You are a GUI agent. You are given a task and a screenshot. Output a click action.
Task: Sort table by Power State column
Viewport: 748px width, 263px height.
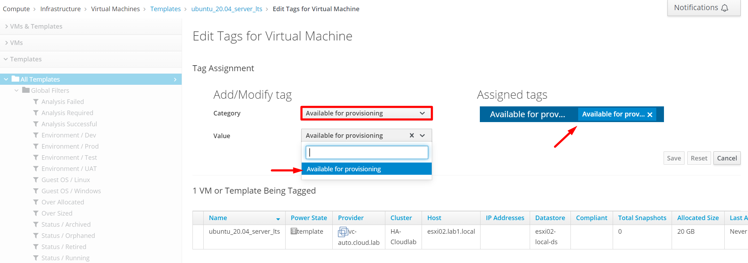(309, 218)
